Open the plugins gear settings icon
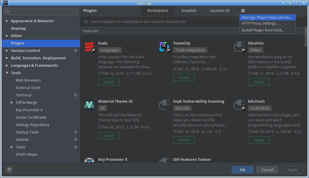The image size is (309, 178). click(243, 11)
